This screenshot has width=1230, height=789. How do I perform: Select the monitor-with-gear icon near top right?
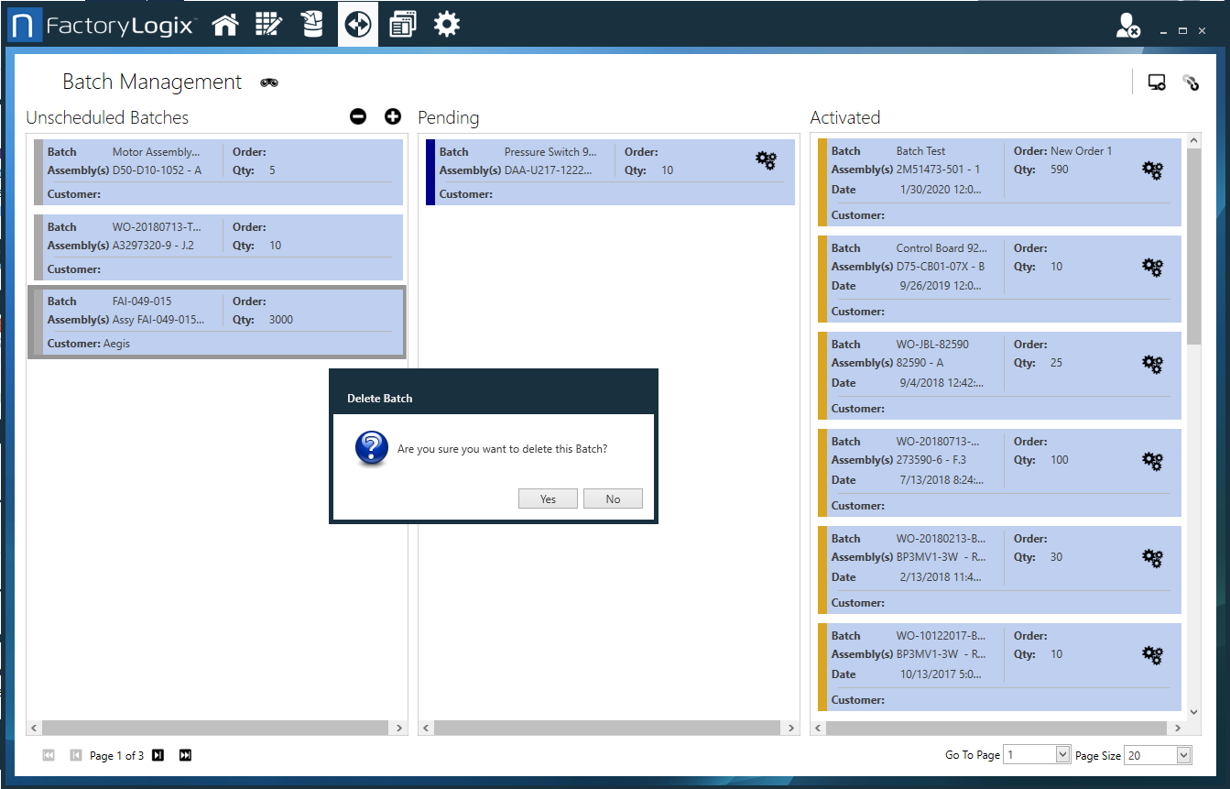[1157, 82]
